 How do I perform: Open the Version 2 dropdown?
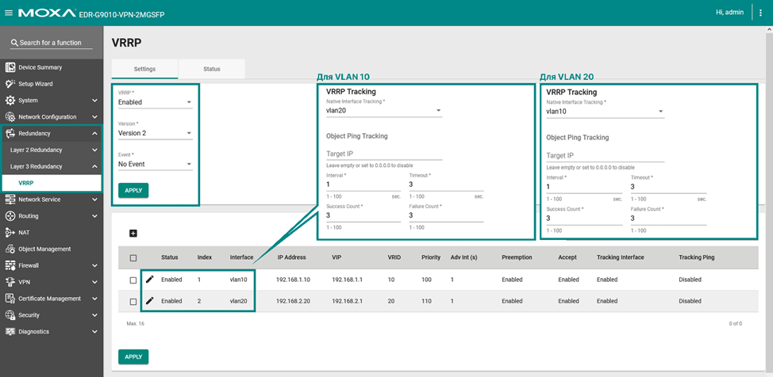(155, 133)
